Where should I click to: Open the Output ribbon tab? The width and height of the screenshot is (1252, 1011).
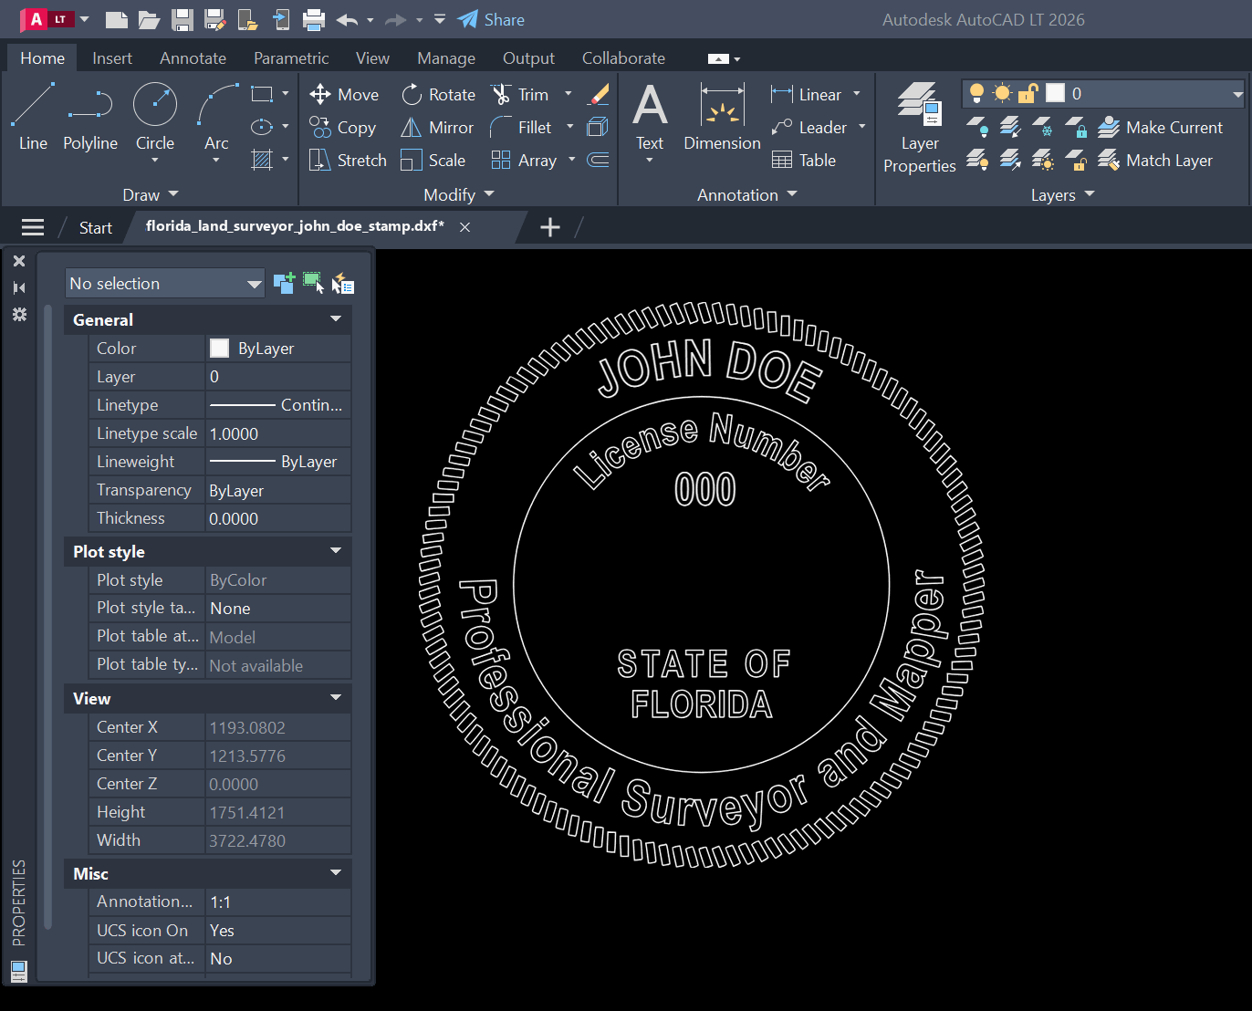[x=528, y=57]
